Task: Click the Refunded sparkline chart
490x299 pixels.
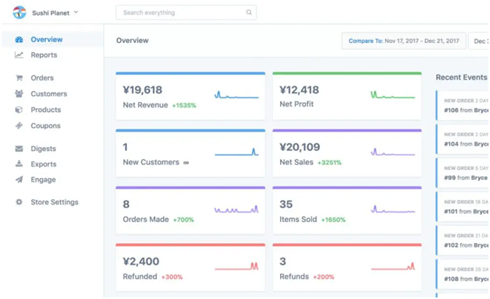Action: 236,266
